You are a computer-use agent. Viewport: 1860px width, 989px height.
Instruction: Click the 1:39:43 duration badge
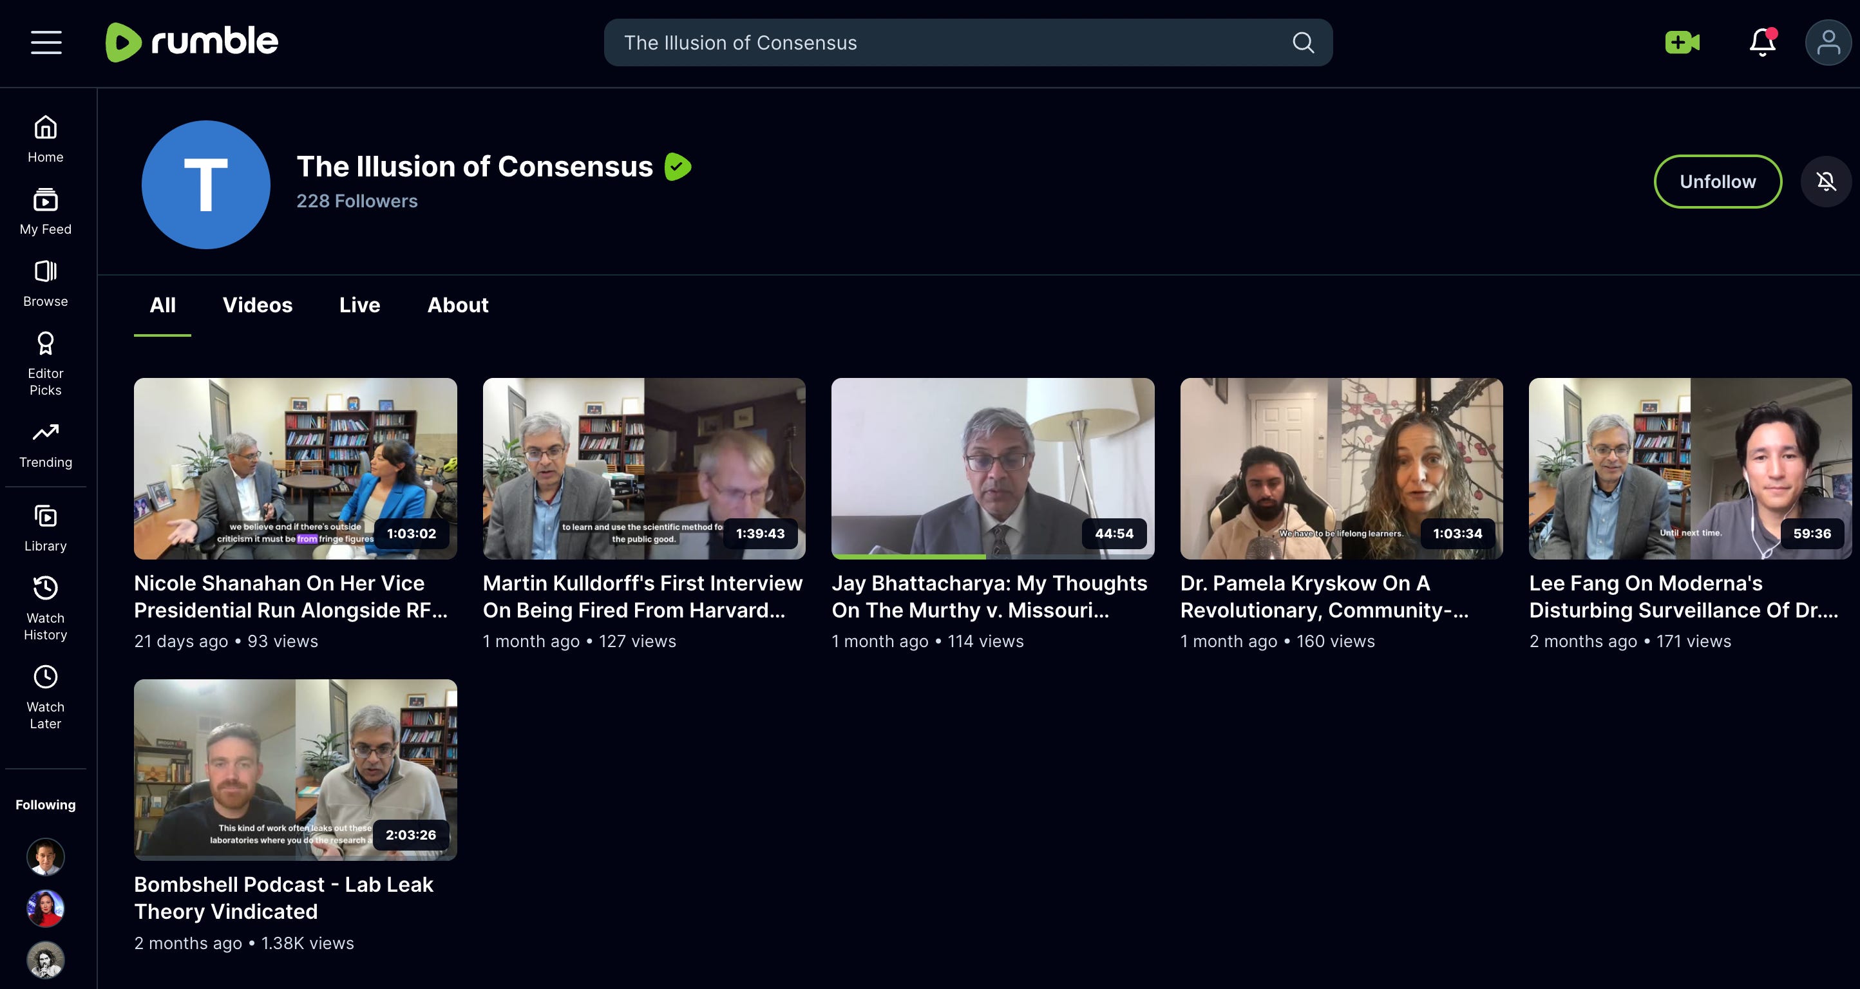coord(761,534)
